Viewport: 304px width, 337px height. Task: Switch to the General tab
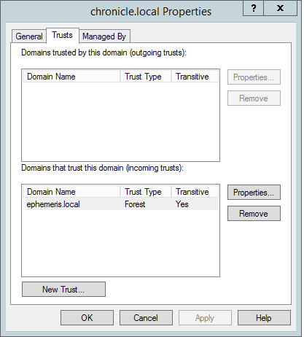pyautogui.click(x=29, y=36)
